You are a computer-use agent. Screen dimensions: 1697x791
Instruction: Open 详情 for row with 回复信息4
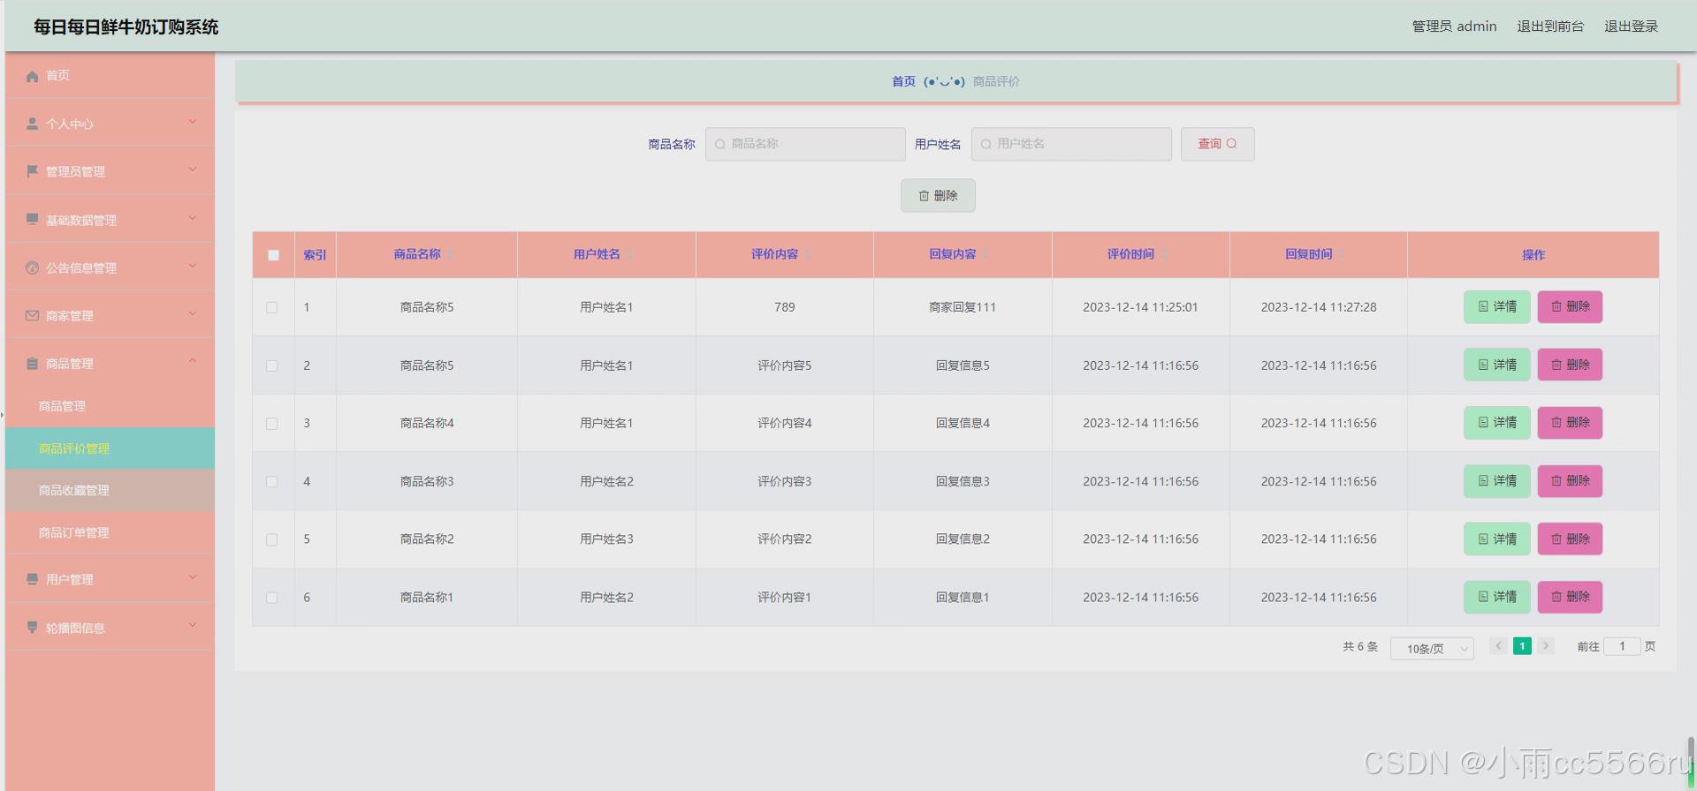click(1496, 423)
